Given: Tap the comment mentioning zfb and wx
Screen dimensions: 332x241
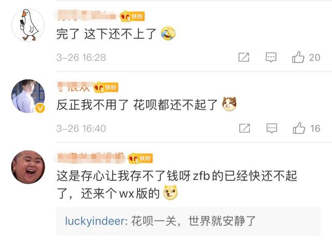Looking at the screenshot, I should pyautogui.click(x=176, y=185).
